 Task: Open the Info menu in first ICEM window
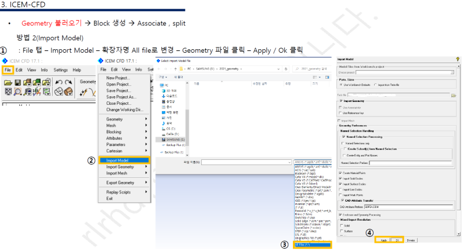tap(44, 70)
